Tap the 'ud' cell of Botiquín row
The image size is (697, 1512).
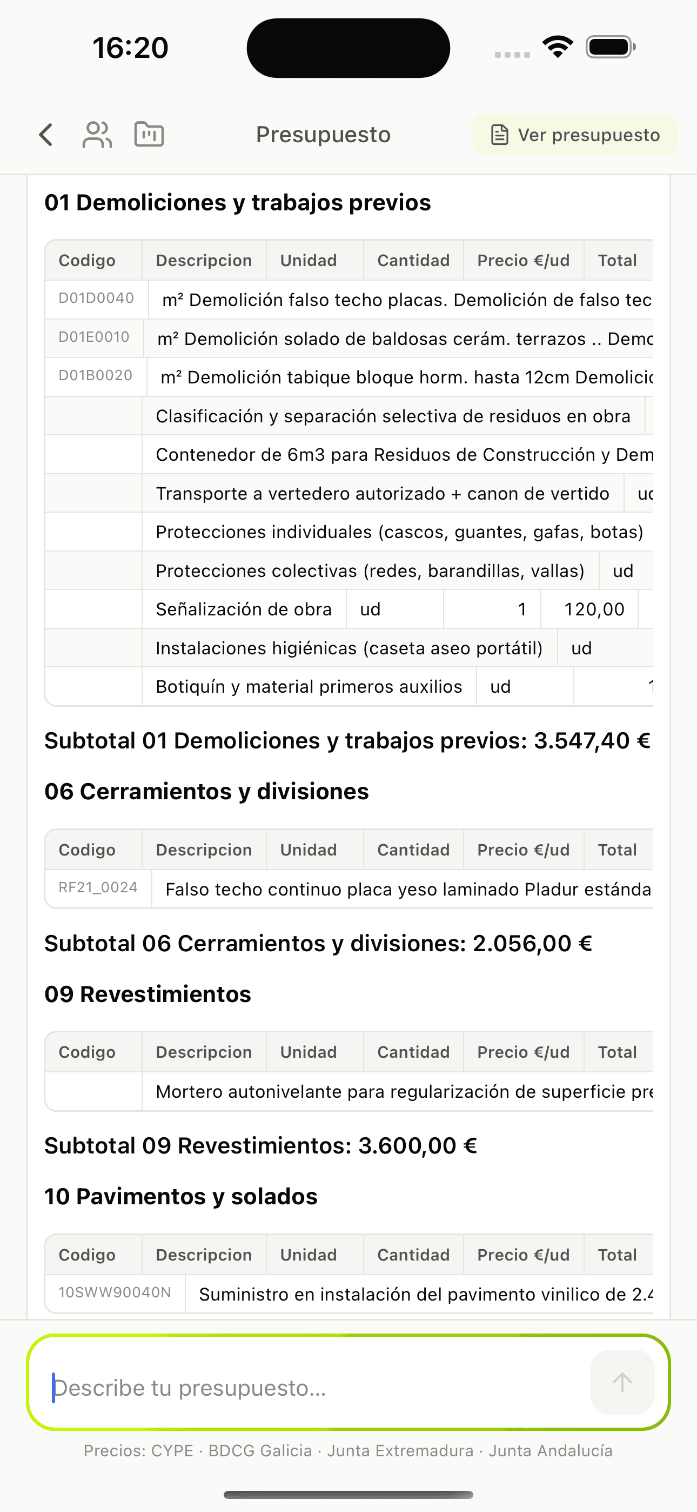coord(525,687)
